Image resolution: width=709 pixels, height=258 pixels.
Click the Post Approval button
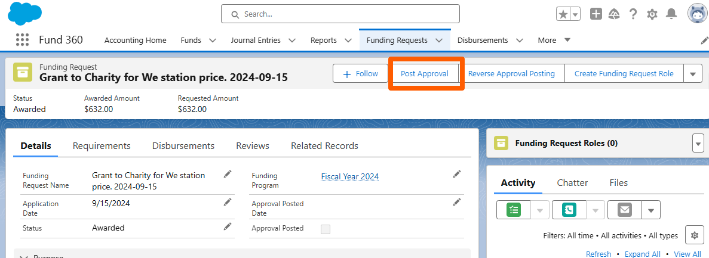pos(425,73)
